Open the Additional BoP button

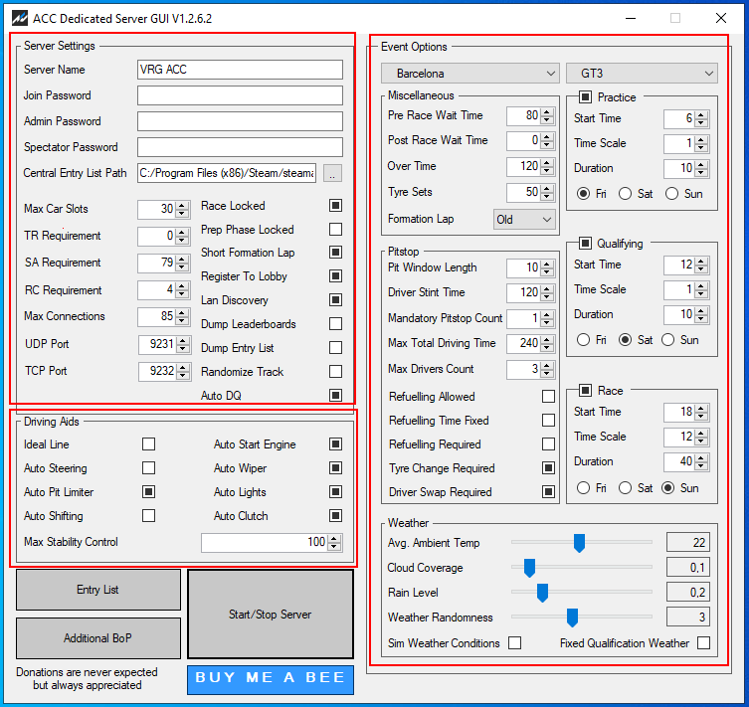click(x=97, y=638)
